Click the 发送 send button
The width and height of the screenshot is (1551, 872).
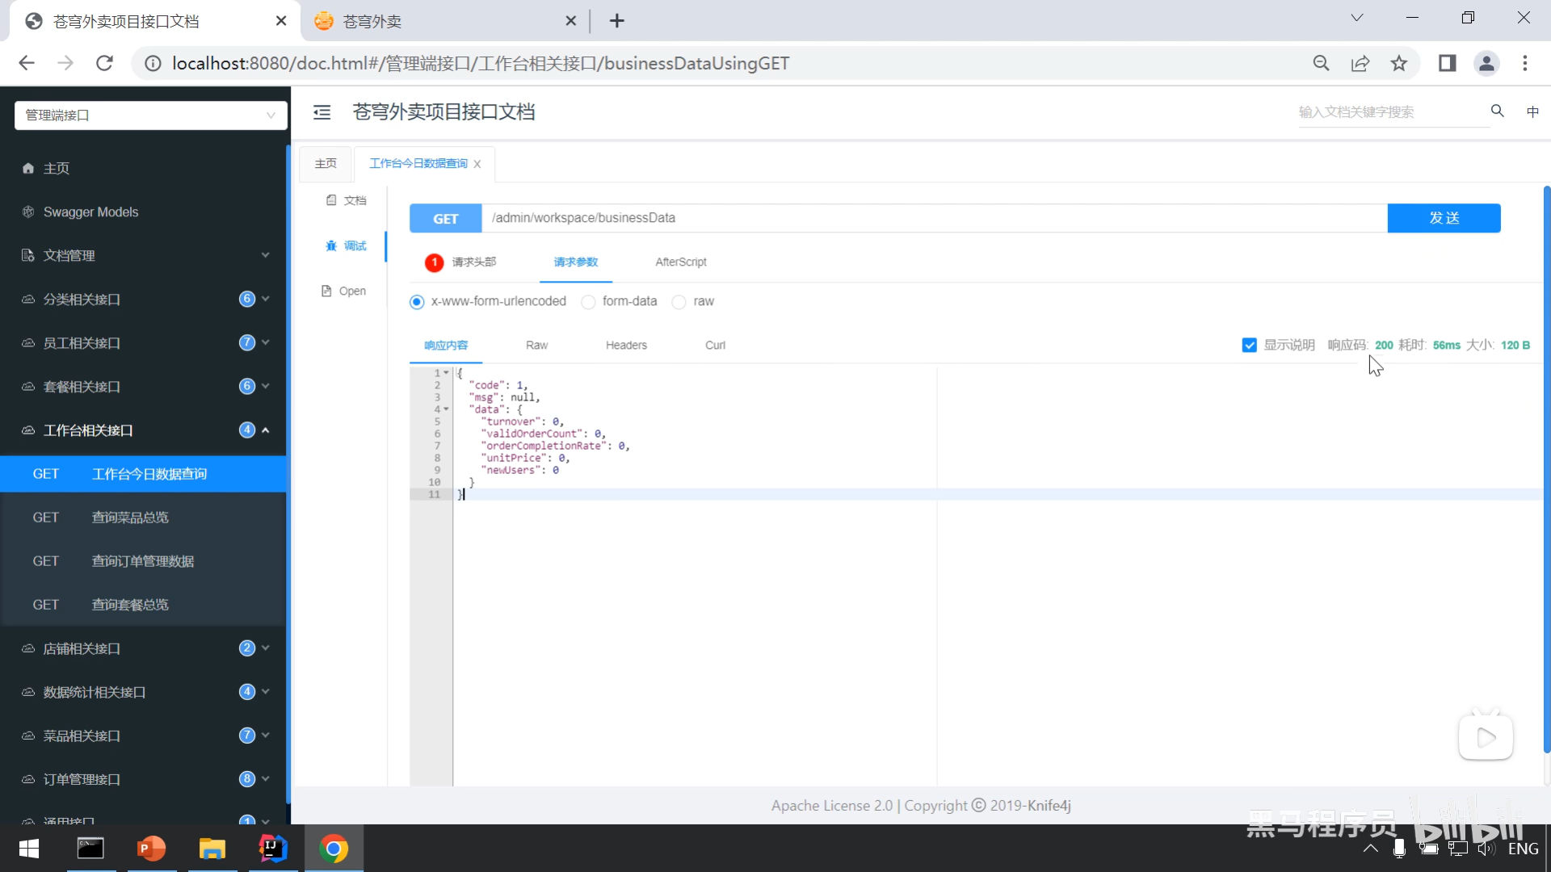1443,218
